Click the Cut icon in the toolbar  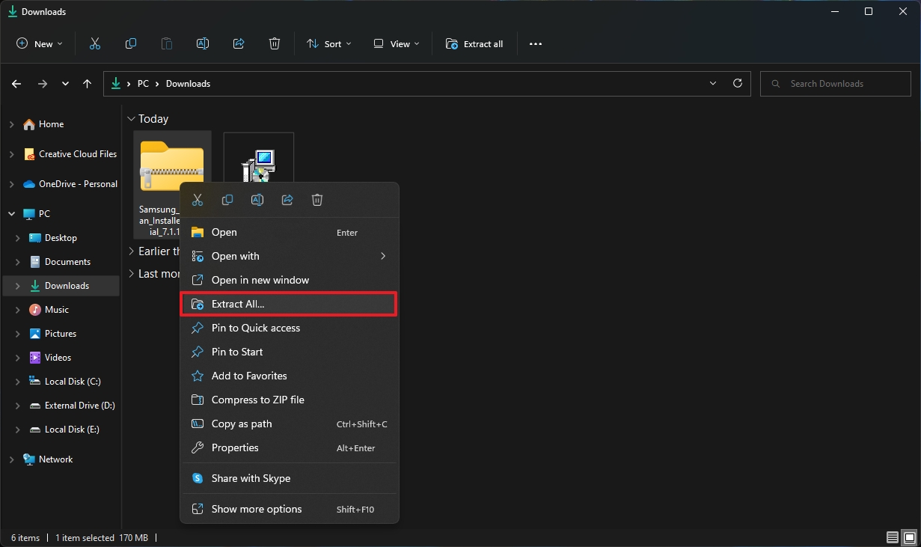pyautogui.click(x=95, y=43)
